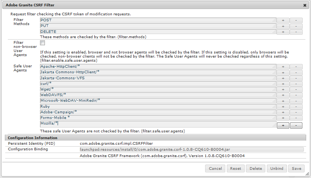Image resolution: width=311 pixels, height=178 pixels.
Task: Remove the Ruby safe agent
Action: tap(296, 107)
